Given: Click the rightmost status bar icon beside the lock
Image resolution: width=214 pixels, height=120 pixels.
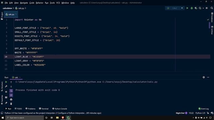Looking at the screenshot, I should [x=212, y=113].
